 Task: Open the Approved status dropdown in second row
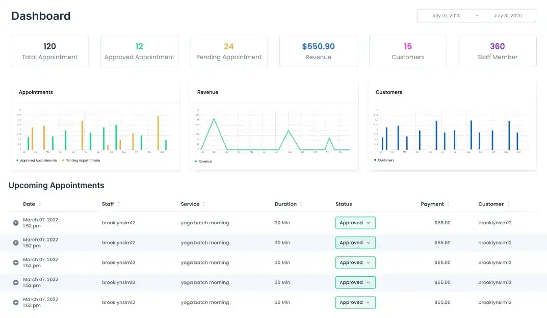[x=355, y=243]
